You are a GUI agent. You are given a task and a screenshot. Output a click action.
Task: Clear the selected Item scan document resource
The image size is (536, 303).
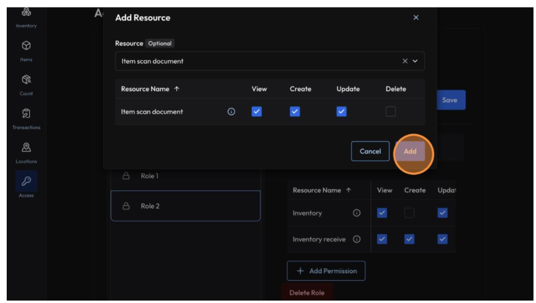[405, 61]
